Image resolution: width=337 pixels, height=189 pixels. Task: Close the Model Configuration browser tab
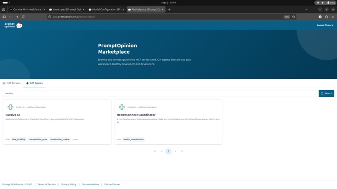(x=123, y=10)
